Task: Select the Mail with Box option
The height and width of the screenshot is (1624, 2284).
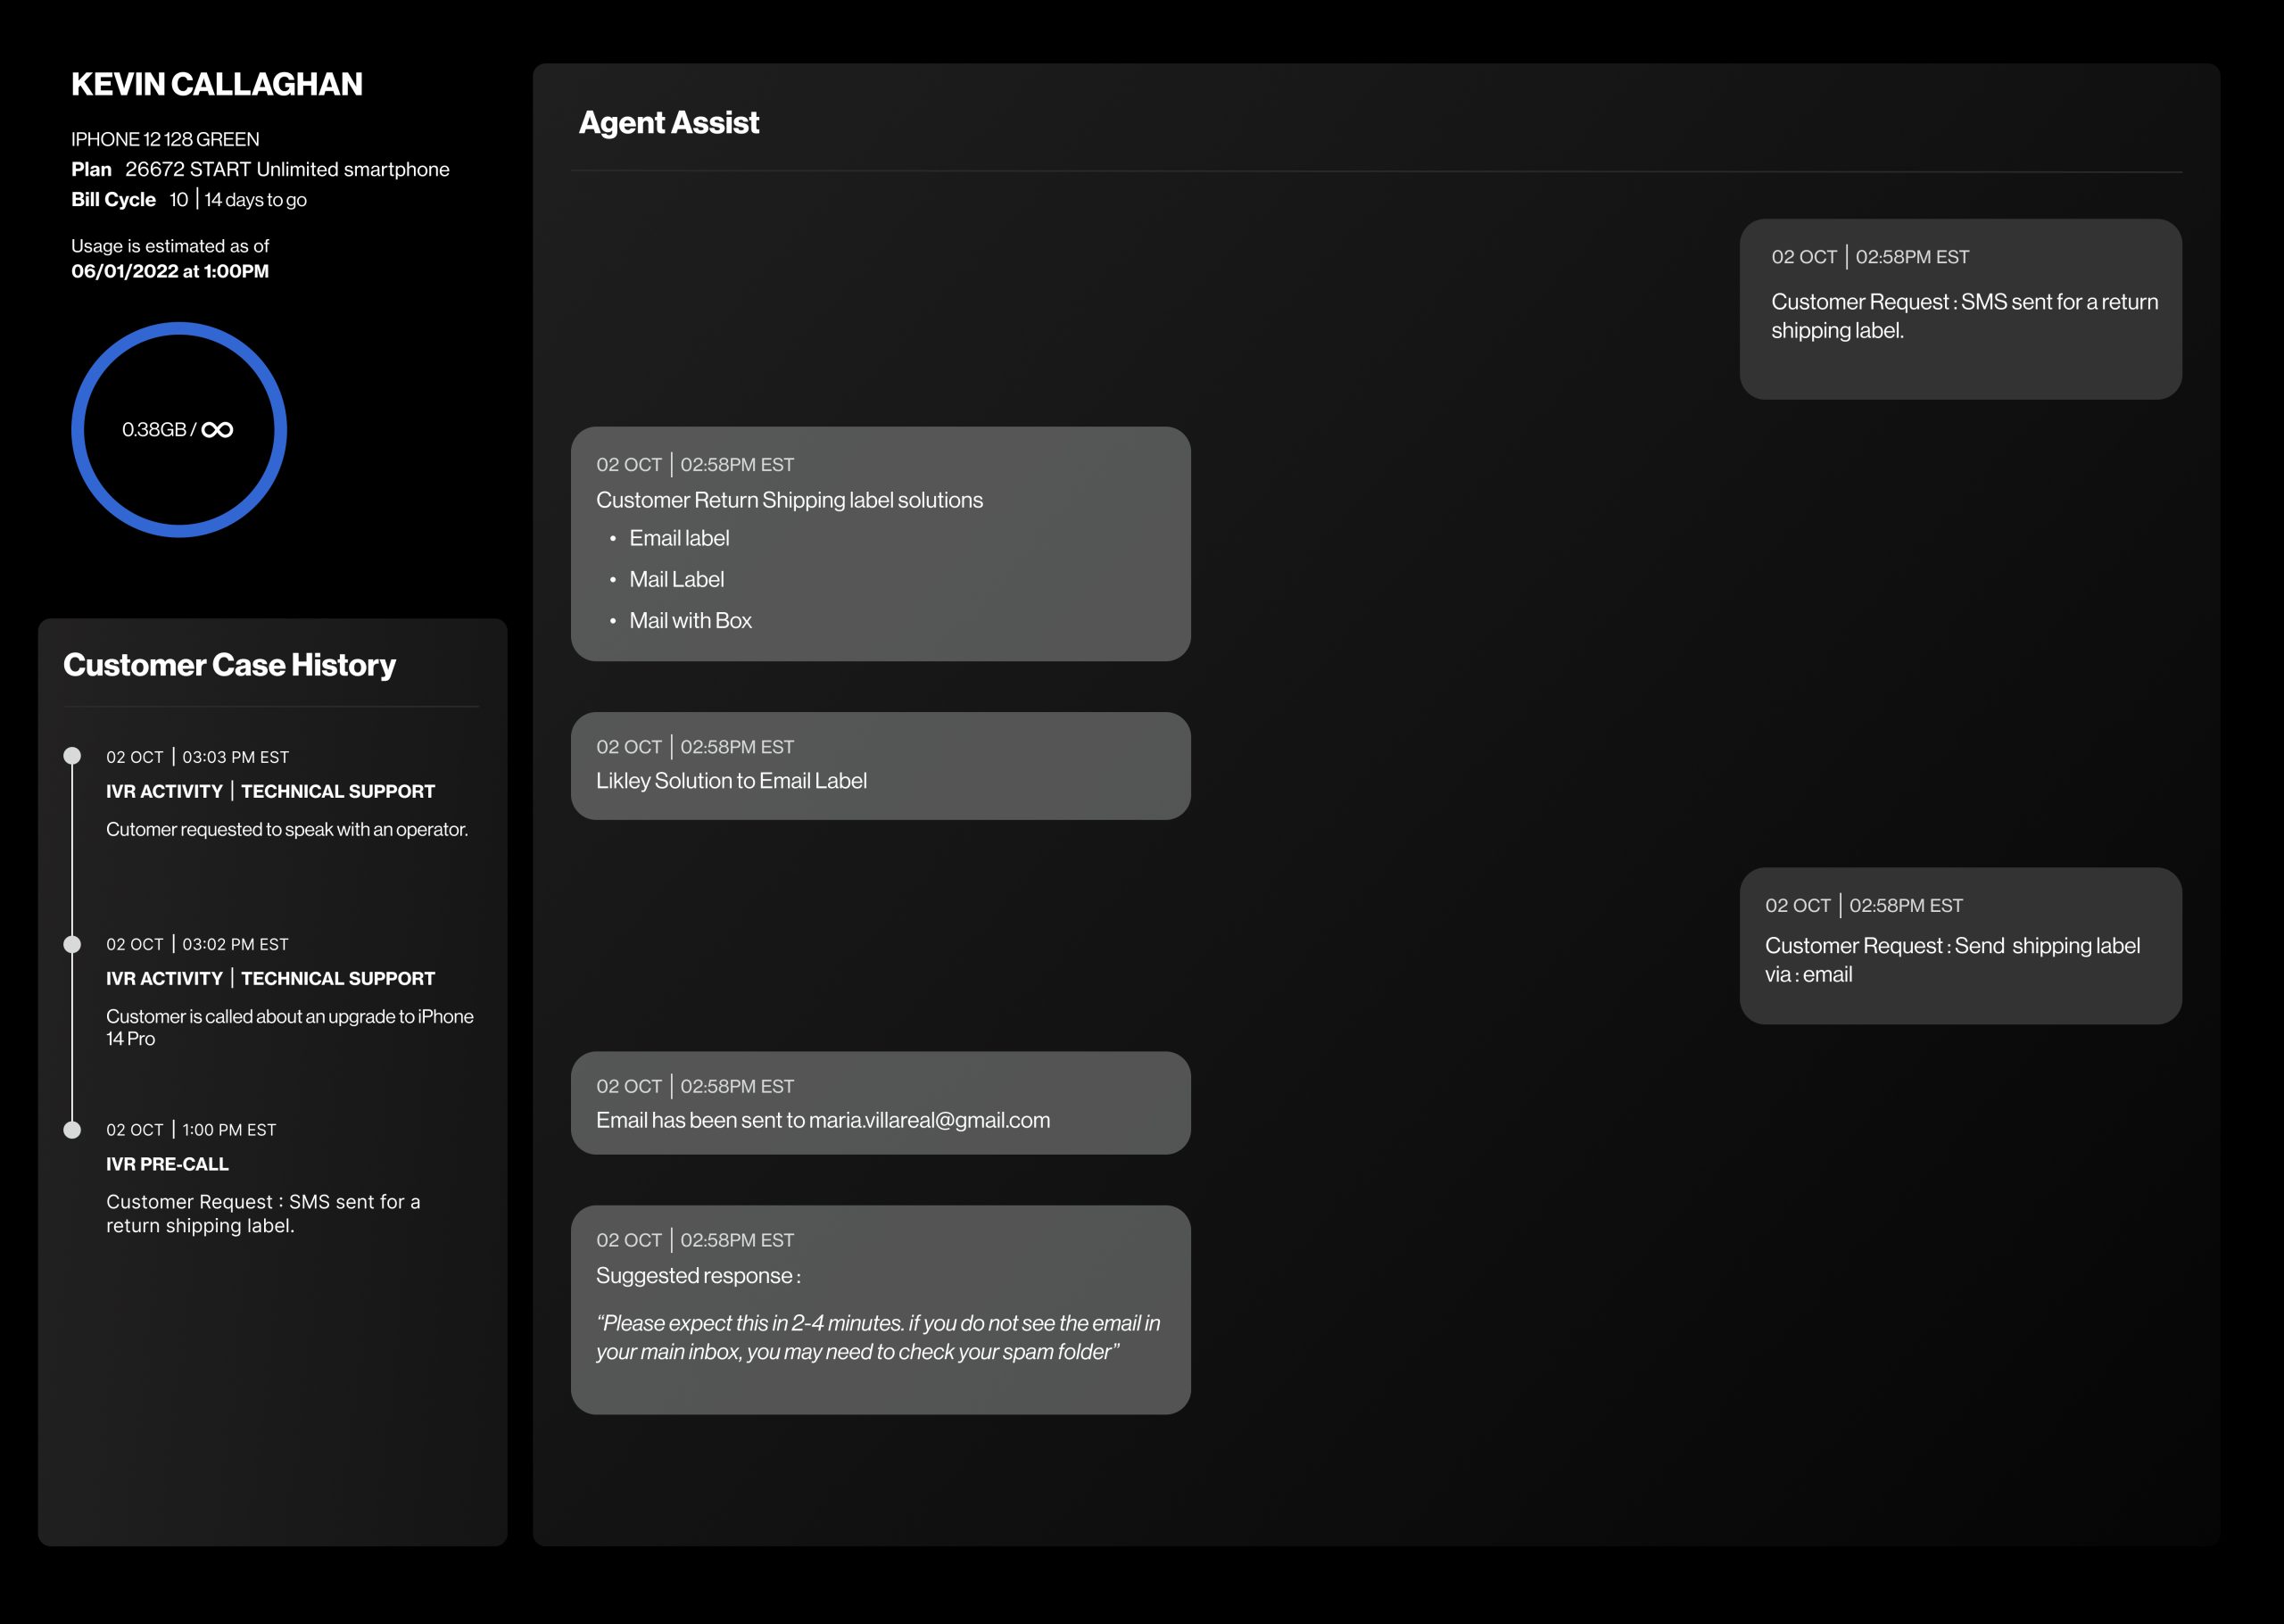Action: tap(690, 620)
